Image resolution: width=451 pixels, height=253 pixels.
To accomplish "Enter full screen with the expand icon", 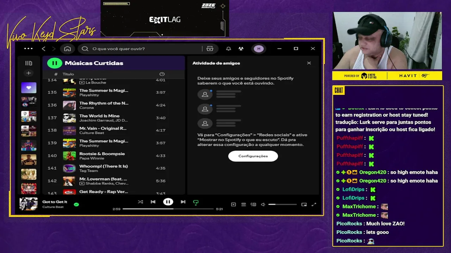I will (x=314, y=205).
